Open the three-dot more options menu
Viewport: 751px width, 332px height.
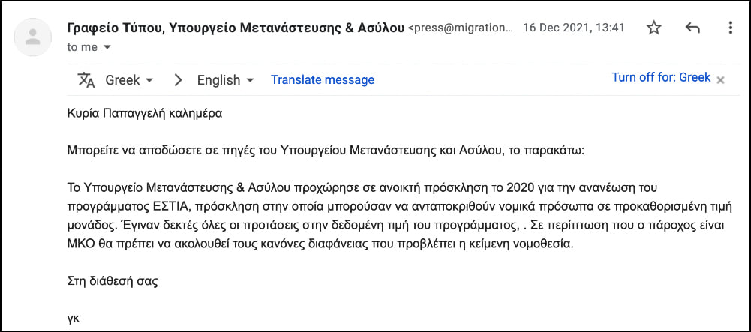(x=731, y=28)
